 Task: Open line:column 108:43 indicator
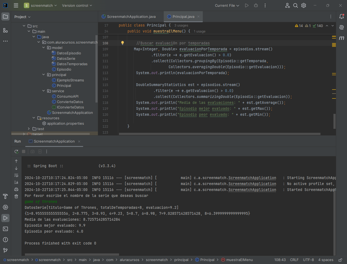coord(280,260)
